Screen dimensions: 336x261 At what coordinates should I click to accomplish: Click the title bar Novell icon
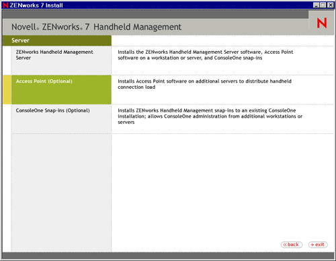[5, 5]
